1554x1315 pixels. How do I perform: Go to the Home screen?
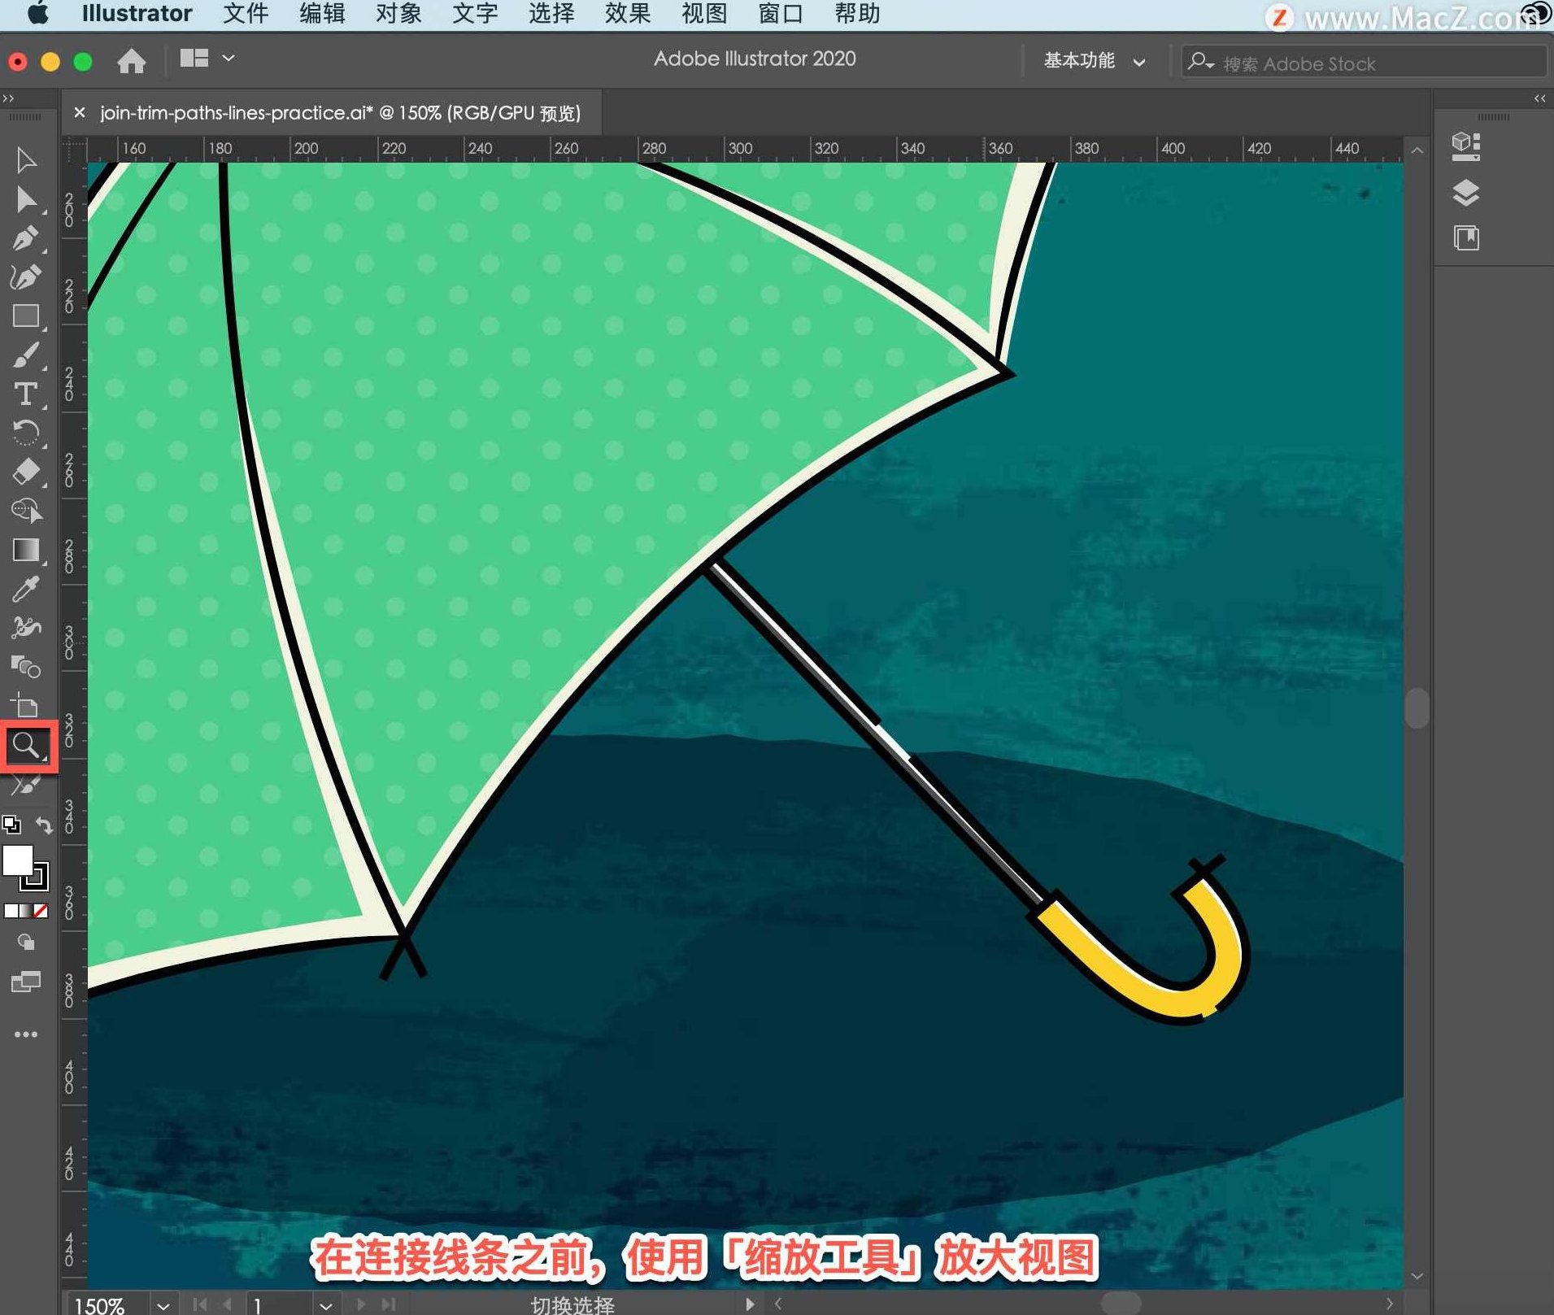tap(131, 61)
